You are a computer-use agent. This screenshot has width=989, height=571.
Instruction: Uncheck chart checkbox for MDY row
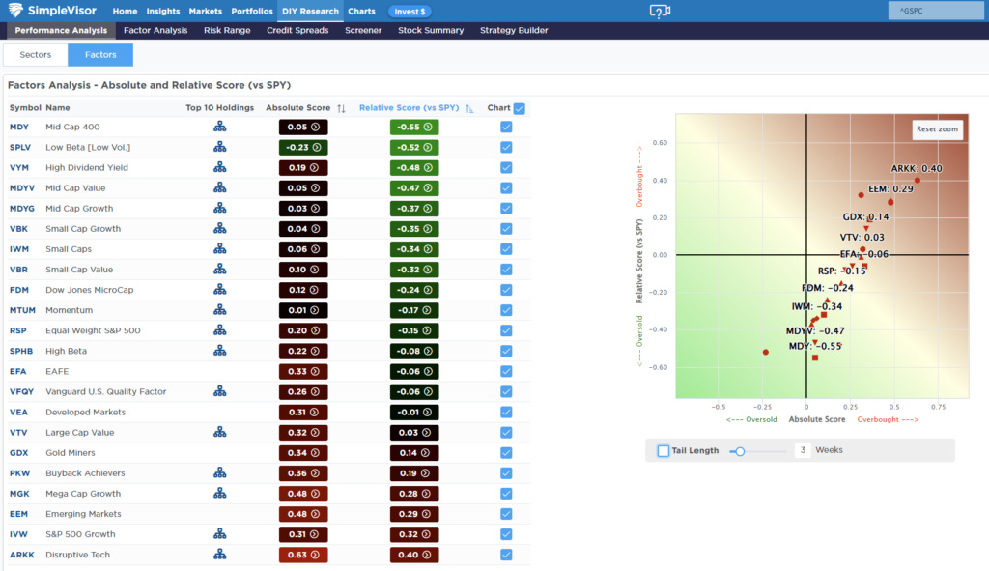506,127
